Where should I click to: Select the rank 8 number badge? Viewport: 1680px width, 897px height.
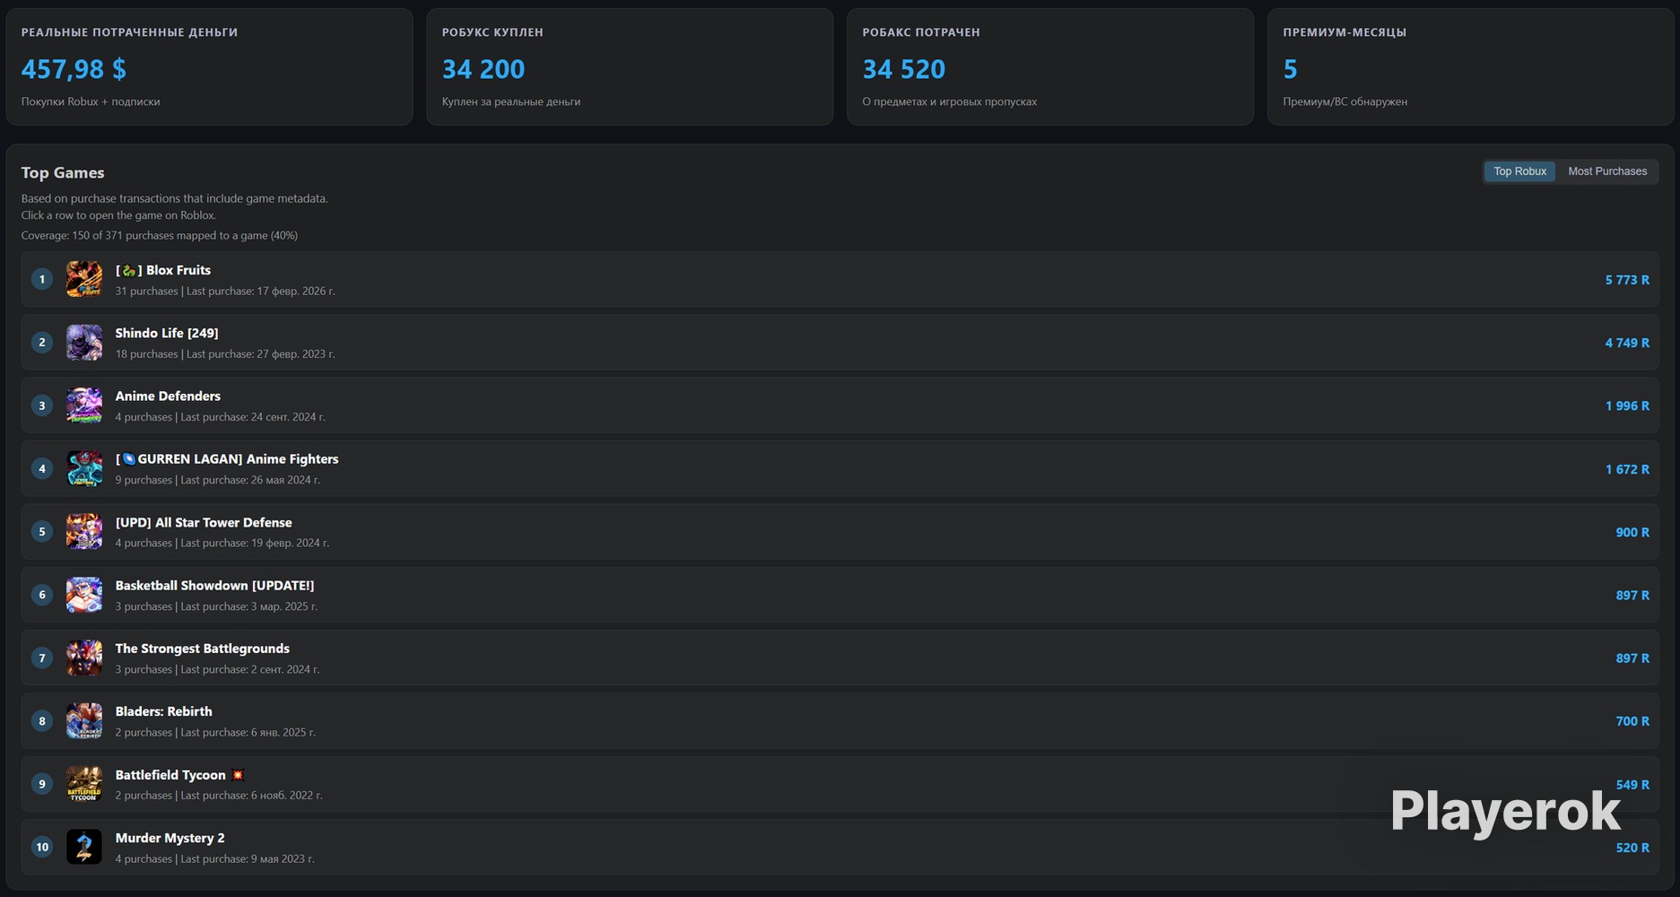[42, 721]
